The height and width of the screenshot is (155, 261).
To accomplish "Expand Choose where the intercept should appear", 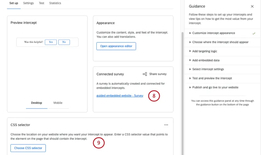I will (220, 42).
